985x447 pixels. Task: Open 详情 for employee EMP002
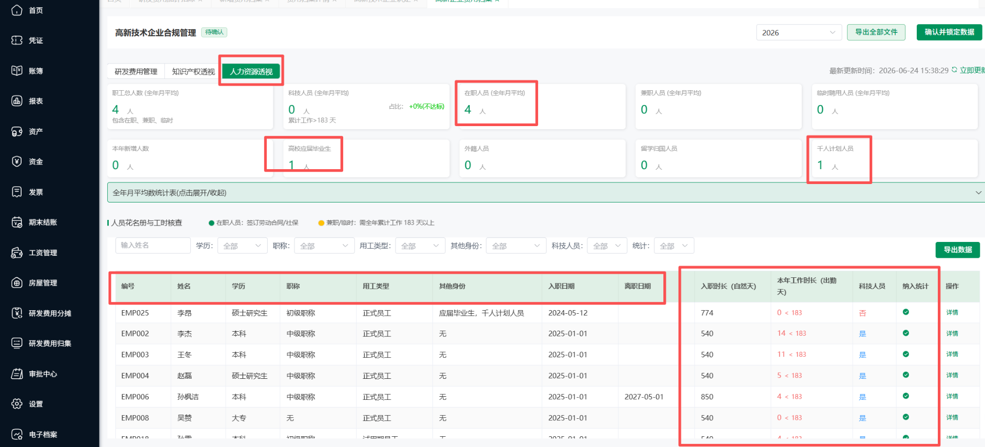[952, 333]
